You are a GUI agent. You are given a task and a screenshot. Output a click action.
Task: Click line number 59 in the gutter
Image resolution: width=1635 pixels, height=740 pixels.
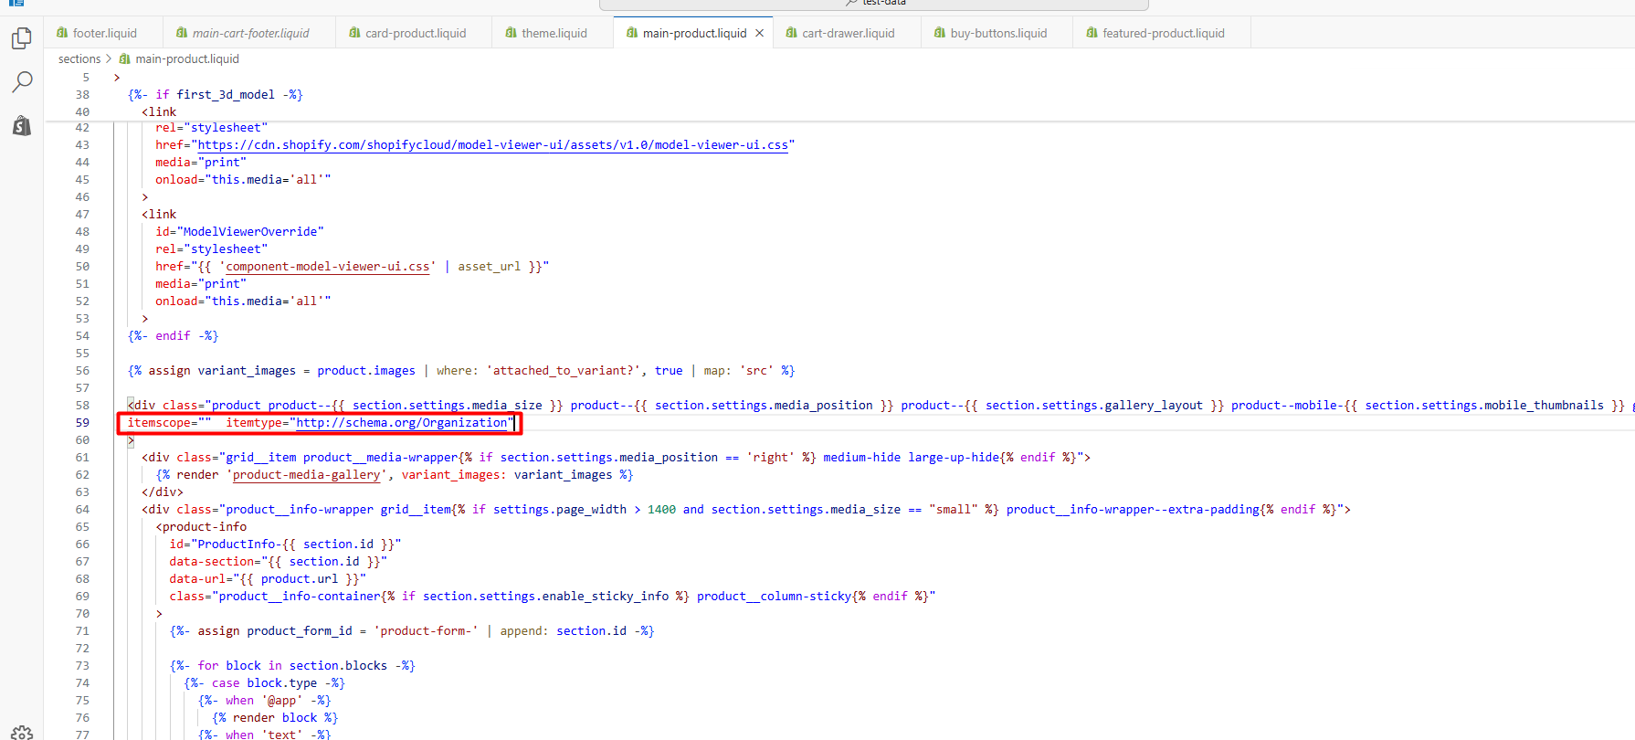[x=82, y=423]
